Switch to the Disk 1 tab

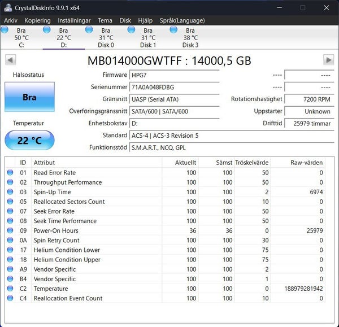pos(148,38)
